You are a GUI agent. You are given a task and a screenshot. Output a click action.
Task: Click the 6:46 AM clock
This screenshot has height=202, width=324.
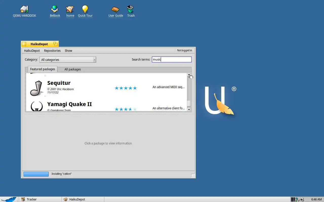[x=316, y=199]
